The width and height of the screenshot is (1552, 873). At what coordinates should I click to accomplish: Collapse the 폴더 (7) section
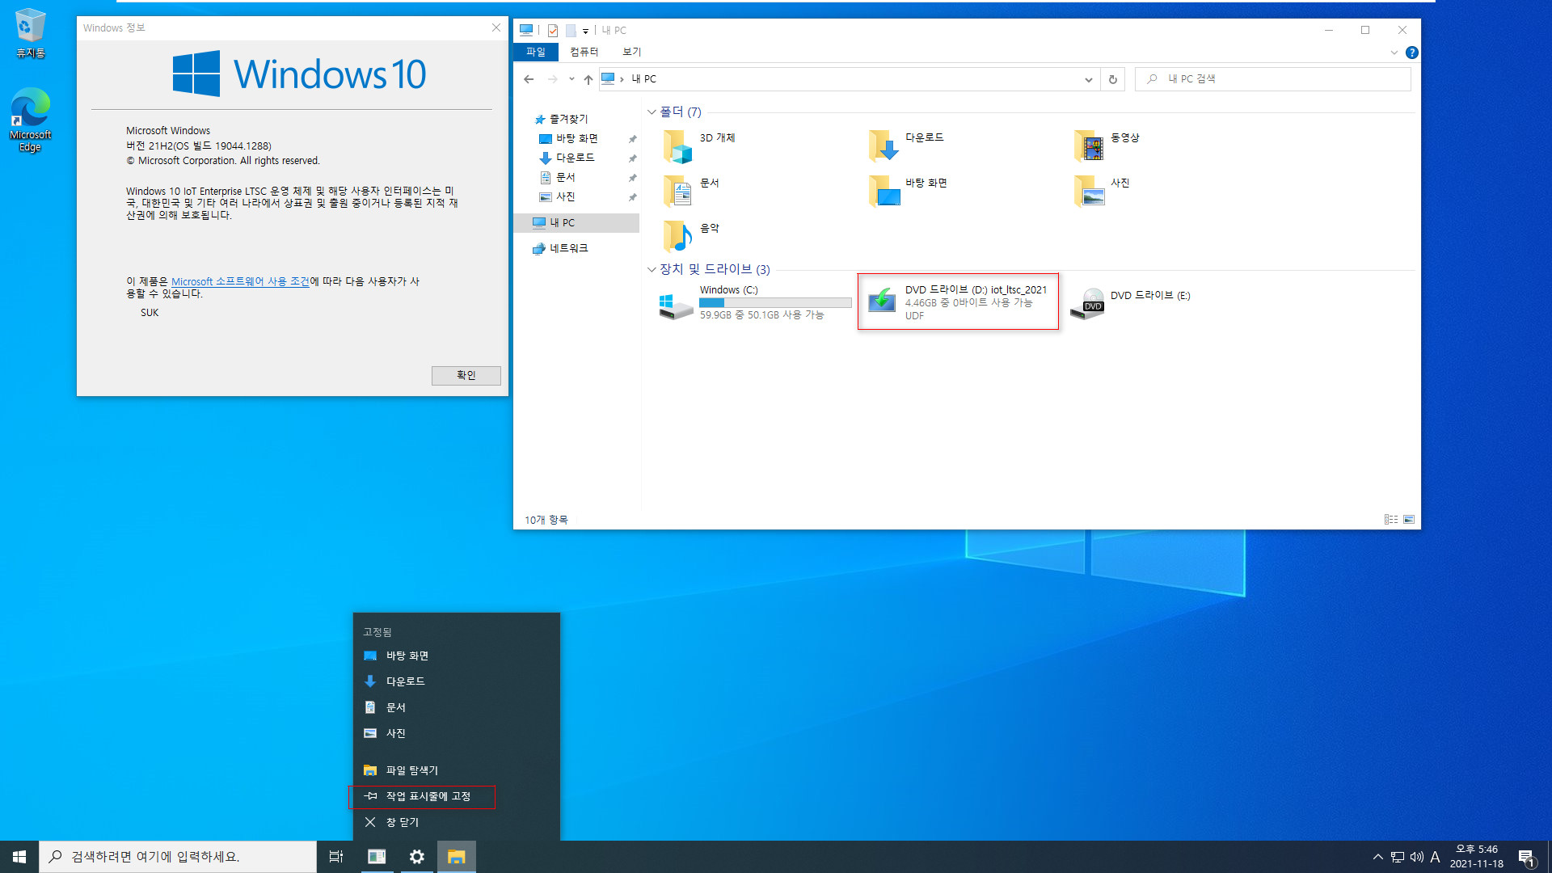(x=652, y=112)
